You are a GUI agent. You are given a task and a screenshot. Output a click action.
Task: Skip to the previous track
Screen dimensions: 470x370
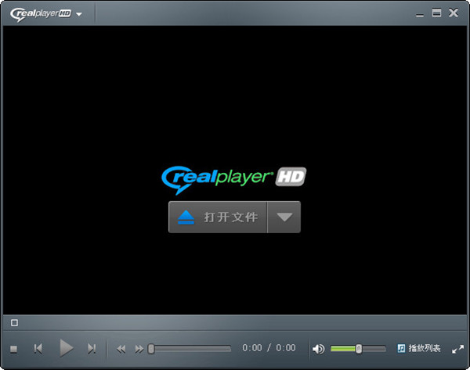tap(38, 349)
